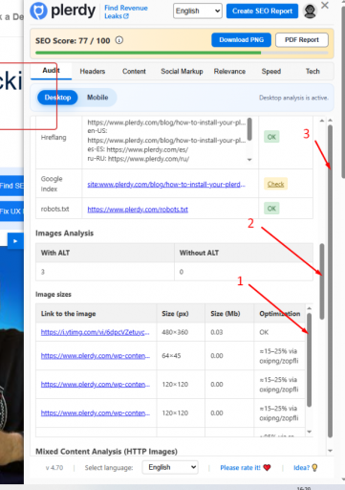Click the v 4.70 version label
This screenshot has height=490, width=345.
click(x=54, y=468)
